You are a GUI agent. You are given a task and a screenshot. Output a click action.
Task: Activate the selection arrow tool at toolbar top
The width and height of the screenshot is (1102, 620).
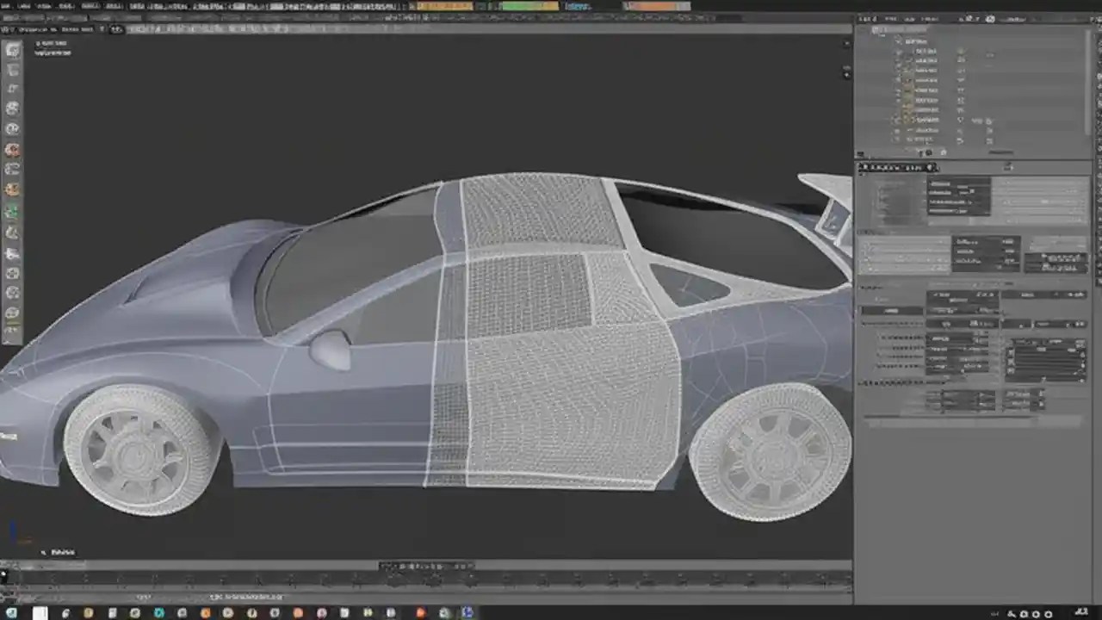coord(13,50)
